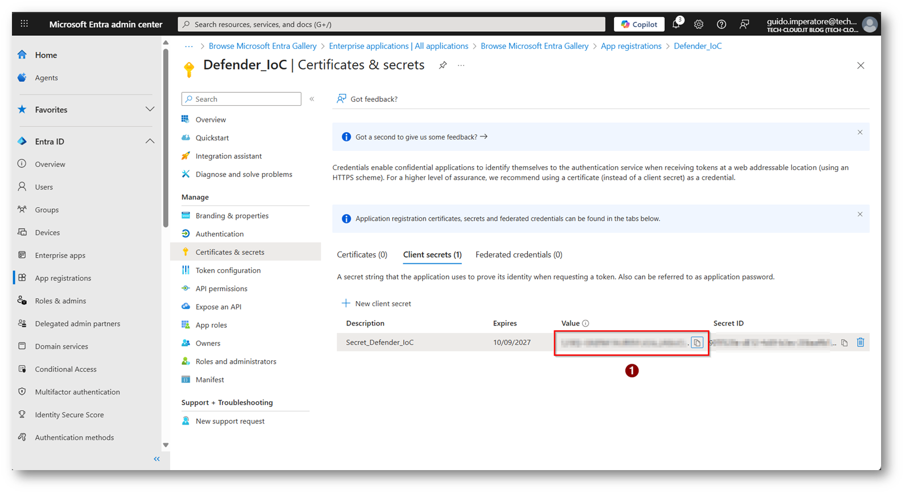
Task: Open Identity Secure Score
Action: [69, 414]
